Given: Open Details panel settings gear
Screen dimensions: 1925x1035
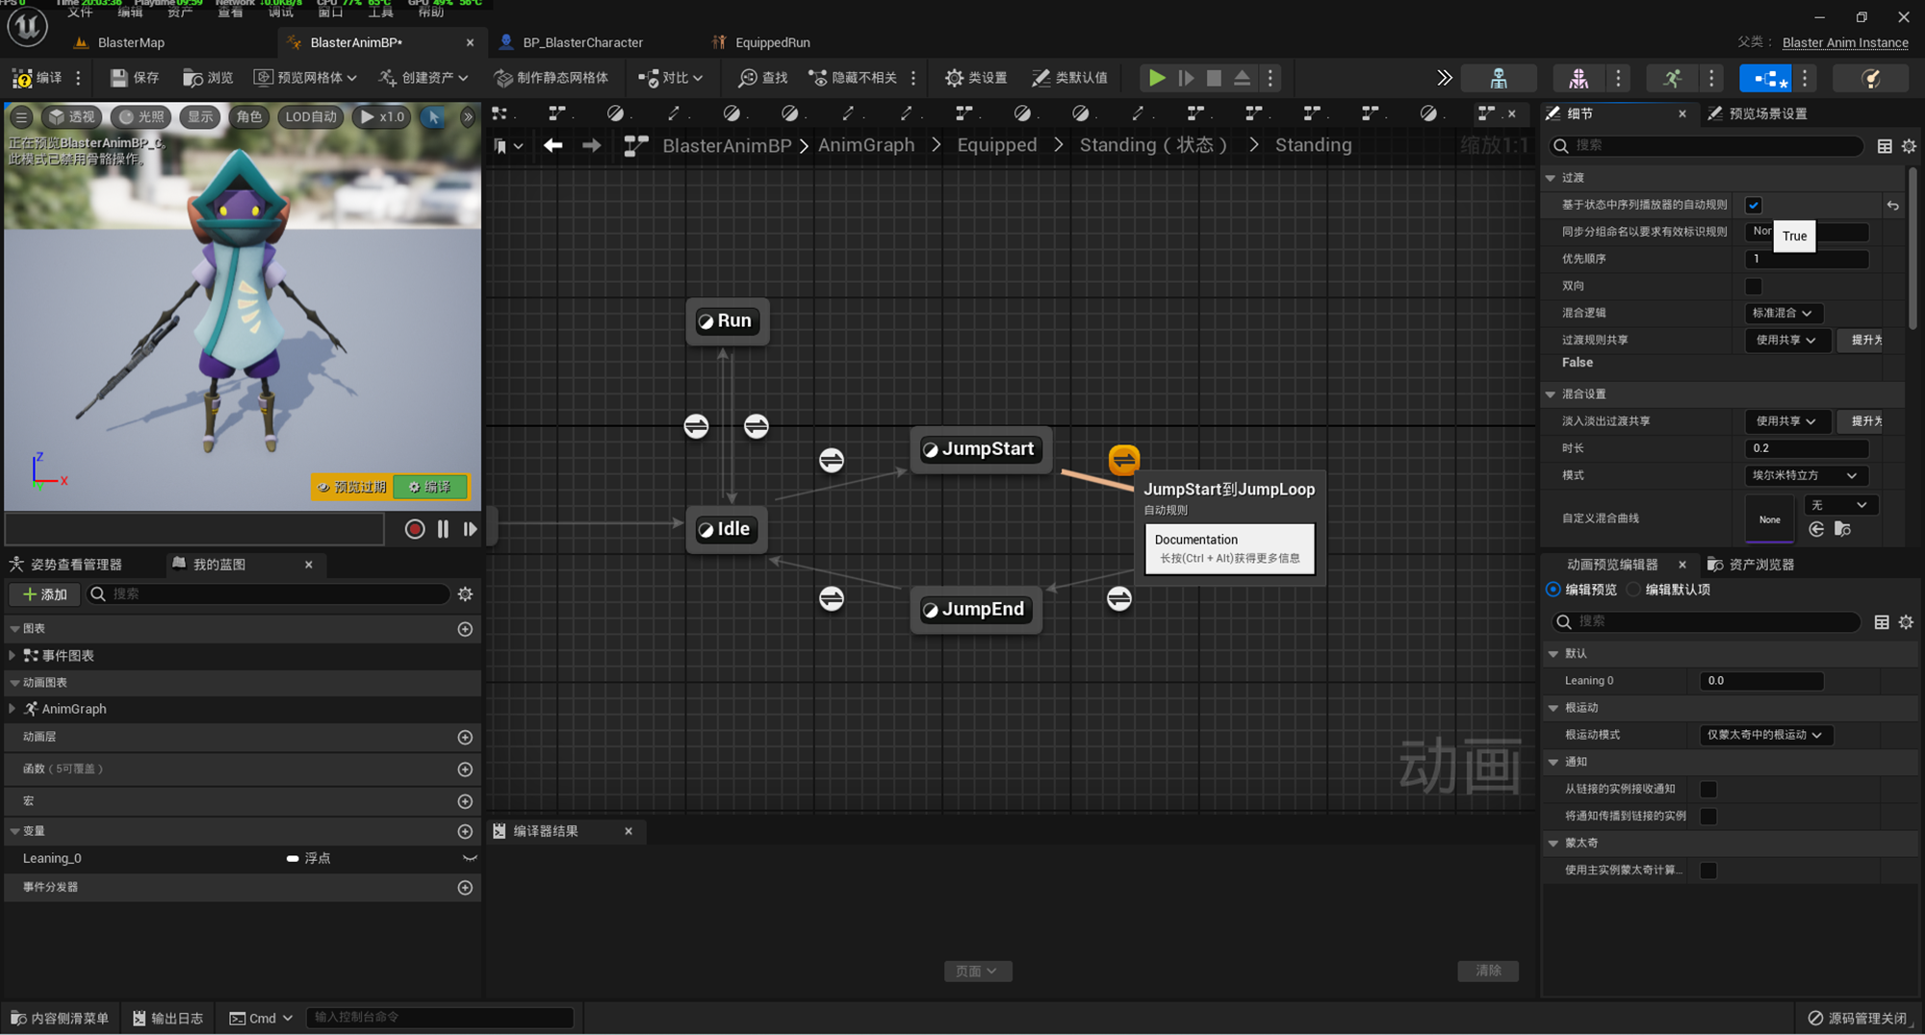Looking at the screenshot, I should [x=1910, y=146].
